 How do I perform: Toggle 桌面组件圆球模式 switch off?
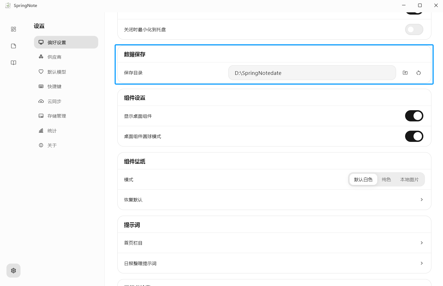(x=414, y=136)
